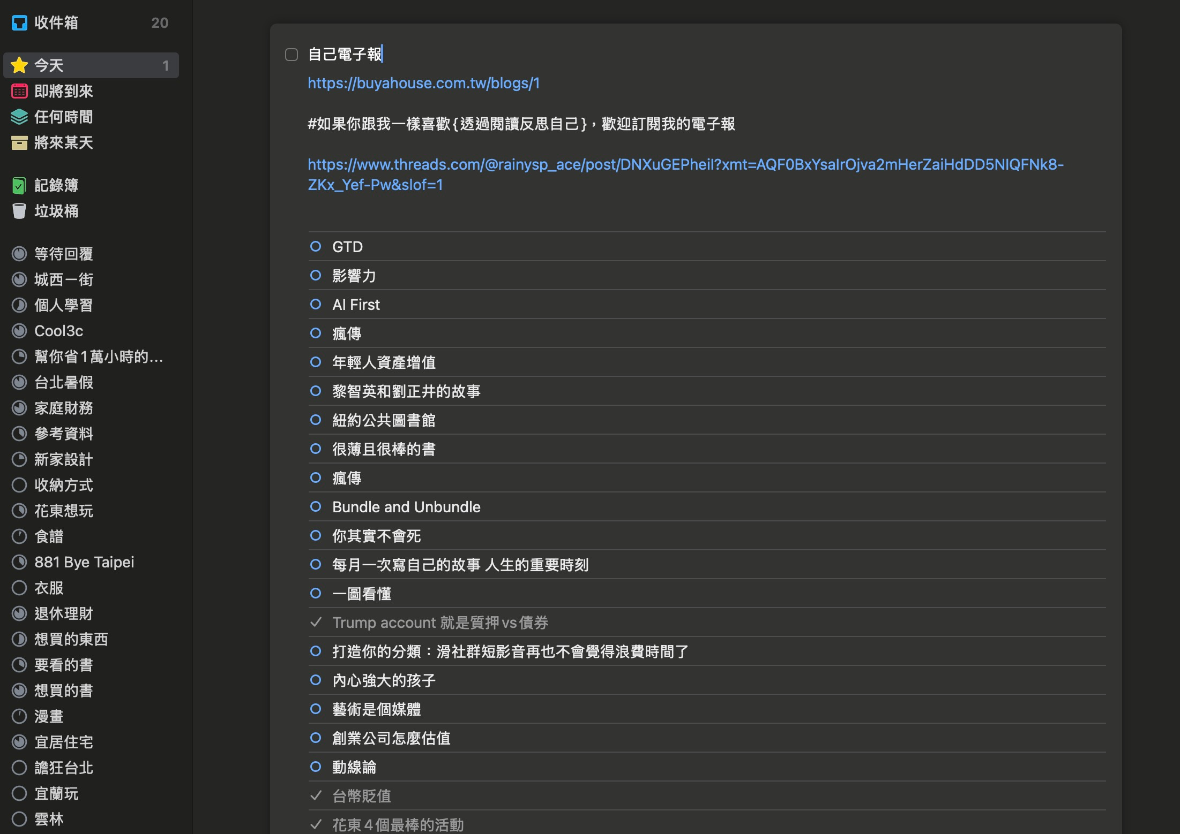The width and height of the screenshot is (1180, 834).
Task: Click the Someday archive box icon
Action: click(x=19, y=142)
